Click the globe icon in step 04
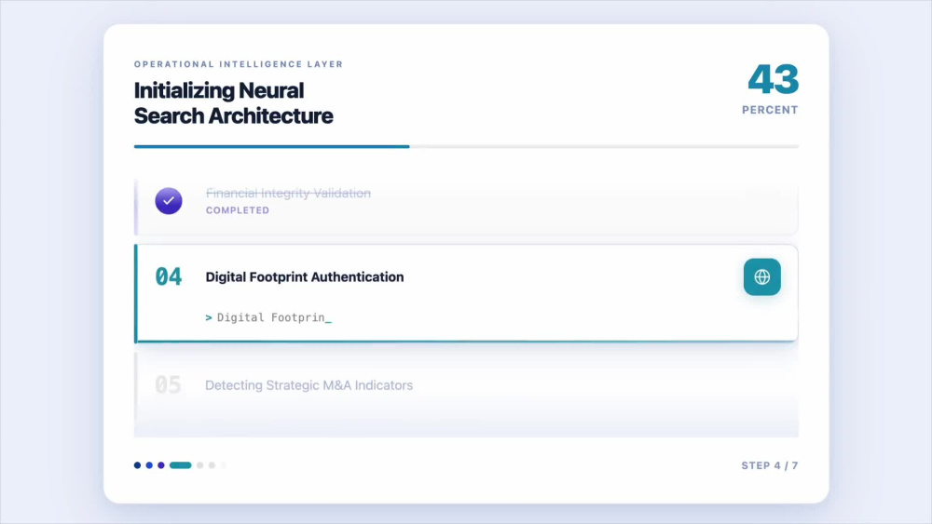 761,277
